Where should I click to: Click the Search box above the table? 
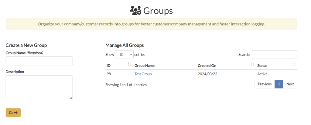tap(274, 55)
